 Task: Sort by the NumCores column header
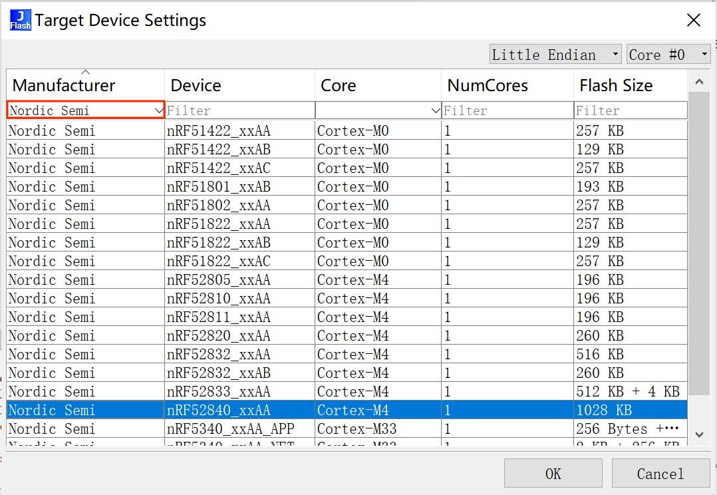coord(507,86)
